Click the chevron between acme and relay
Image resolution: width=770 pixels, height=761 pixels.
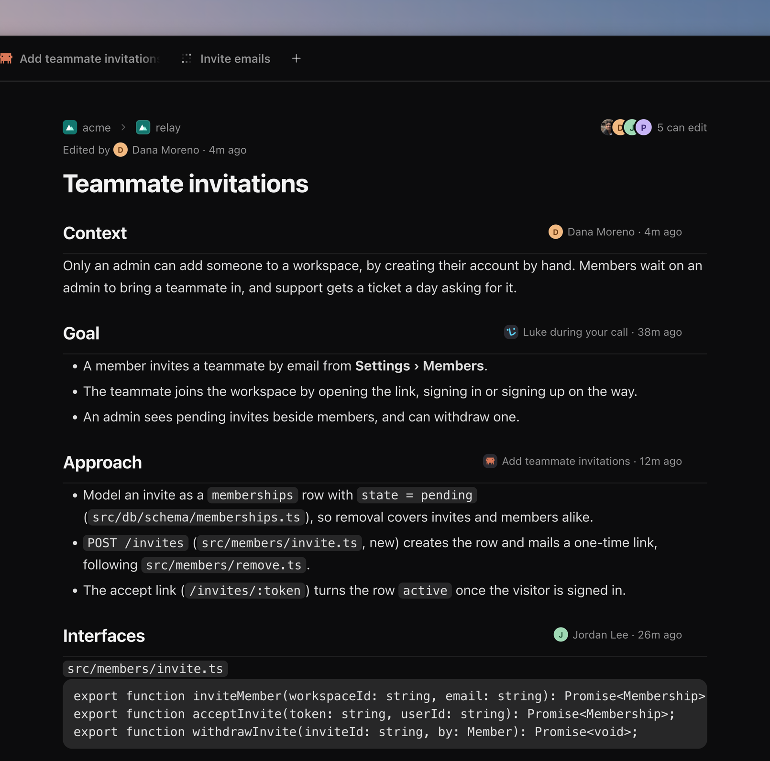pos(123,127)
